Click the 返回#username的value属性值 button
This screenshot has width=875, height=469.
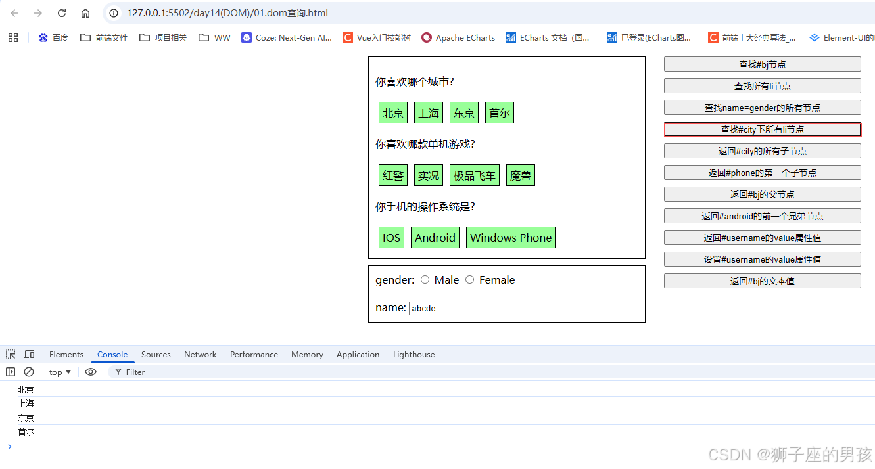click(762, 238)
